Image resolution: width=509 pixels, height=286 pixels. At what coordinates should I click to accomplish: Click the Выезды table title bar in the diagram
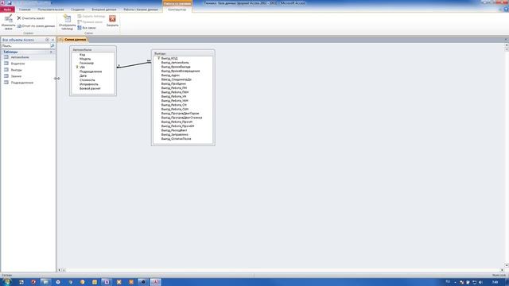pyautogui.click(x=183, y=53)
